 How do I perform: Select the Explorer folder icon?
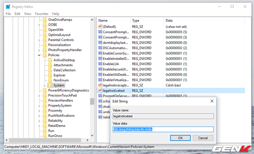coord(50,75)
